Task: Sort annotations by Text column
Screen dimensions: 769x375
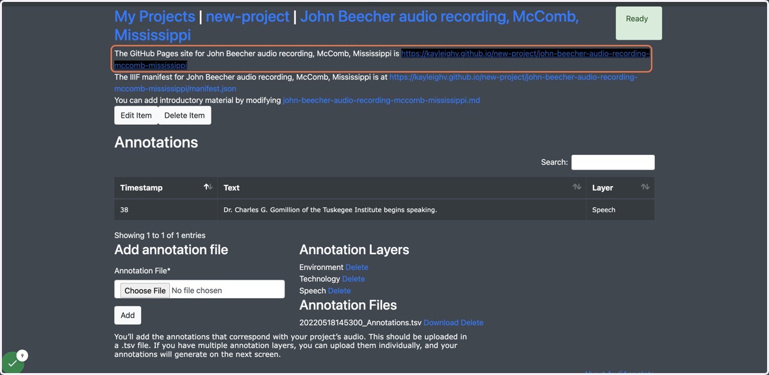Action: point(402,187)
